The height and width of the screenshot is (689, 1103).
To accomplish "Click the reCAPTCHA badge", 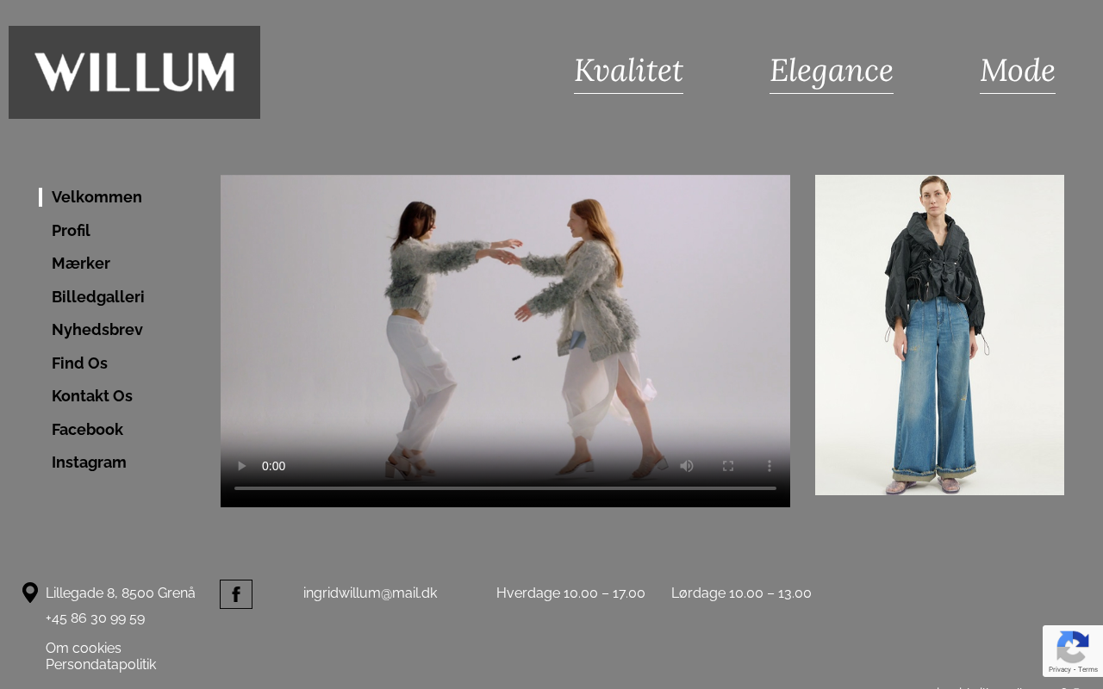I will (1073, 651).
